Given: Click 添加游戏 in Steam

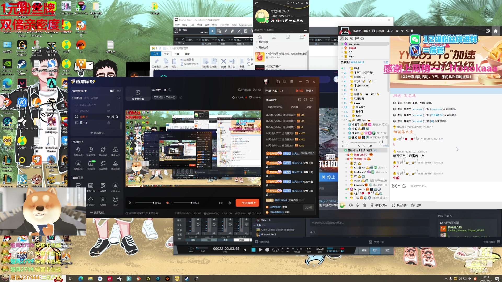Looking at the screenshot, I should [x=262, y=242].
